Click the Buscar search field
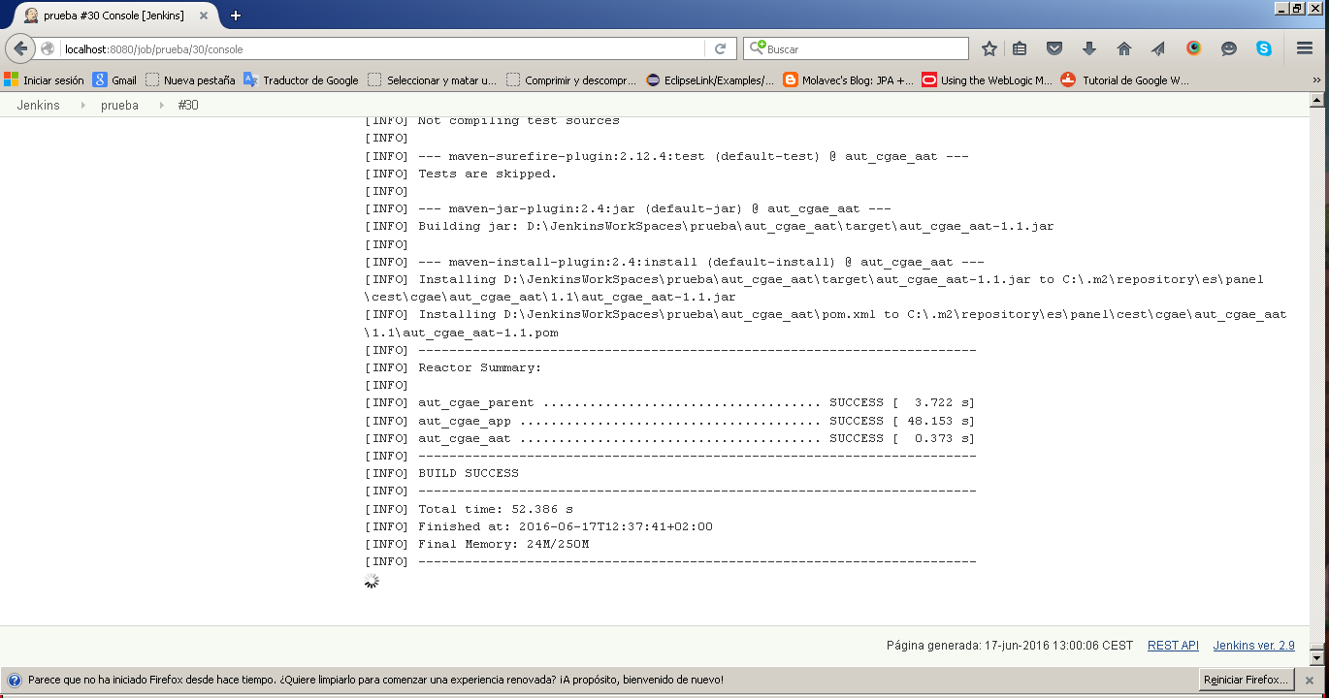 [x=863, y=48]
